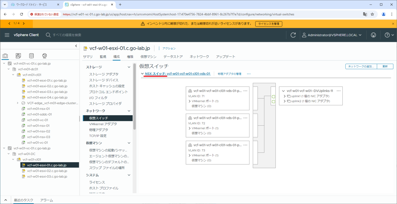Collapse the vcf-m01-cl01 cluster node
The image size is (397, 204).
click(x=13, y=75)
